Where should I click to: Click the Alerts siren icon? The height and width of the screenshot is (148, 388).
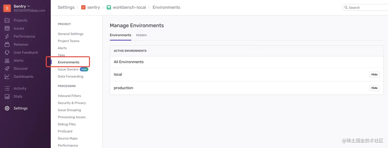(x=7, y=61)
